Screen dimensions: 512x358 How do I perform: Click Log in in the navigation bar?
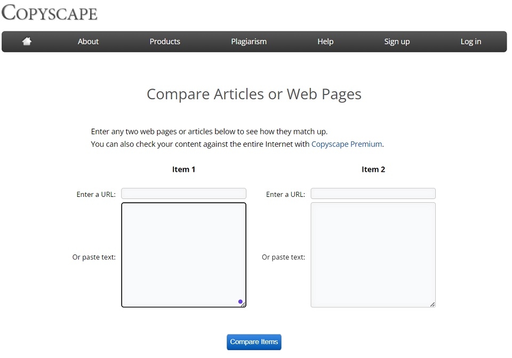coord(471,42)
